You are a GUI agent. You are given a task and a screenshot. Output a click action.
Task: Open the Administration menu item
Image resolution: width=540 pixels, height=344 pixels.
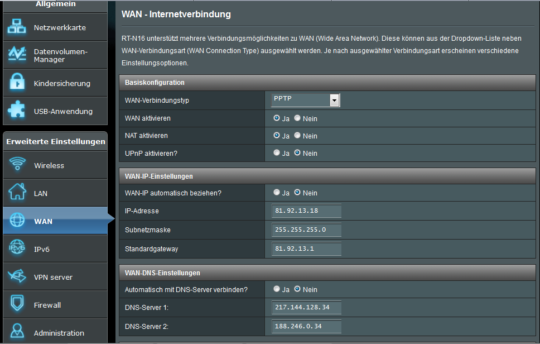tap(59, 333)
